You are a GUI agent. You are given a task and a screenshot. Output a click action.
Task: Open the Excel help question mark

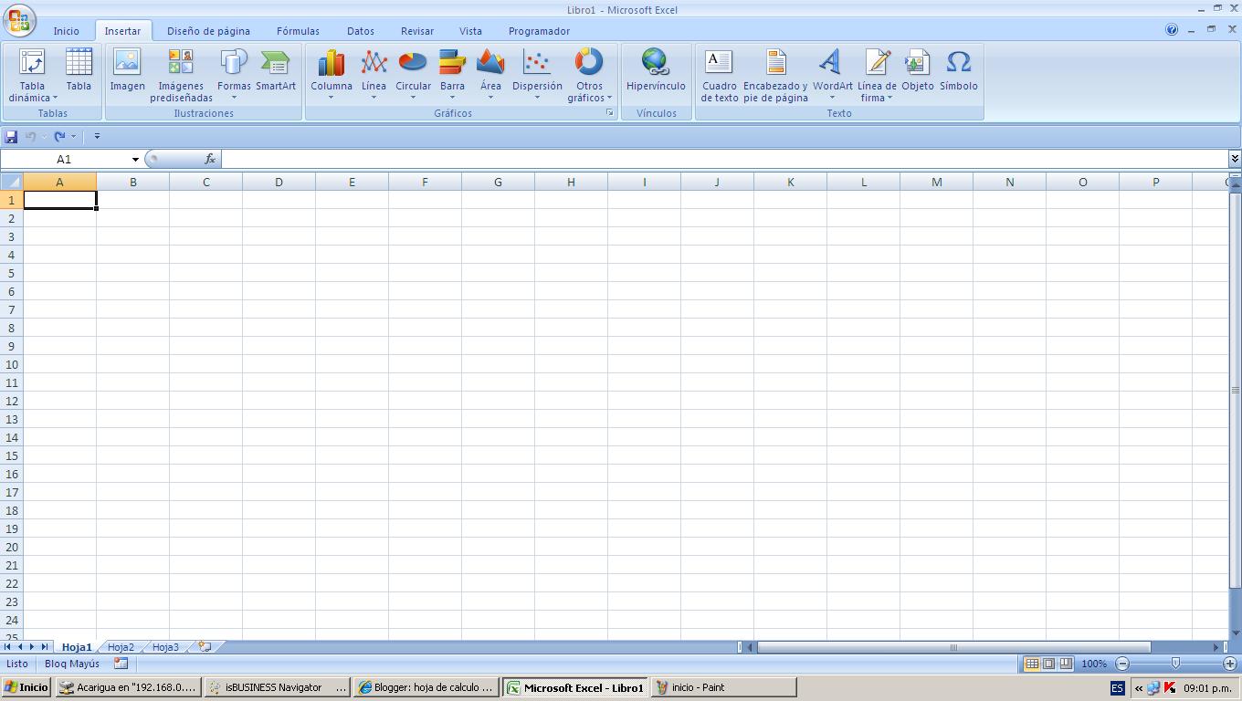tap(1172, 29)
